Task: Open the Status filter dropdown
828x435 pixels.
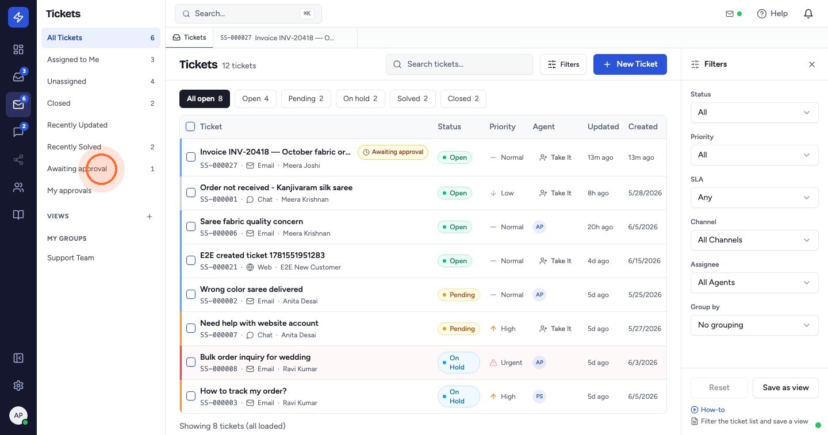Action: coord(754,112)
